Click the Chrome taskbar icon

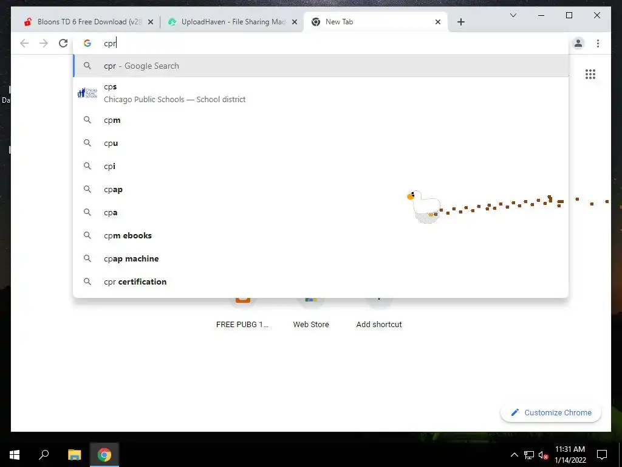point(104,455)
